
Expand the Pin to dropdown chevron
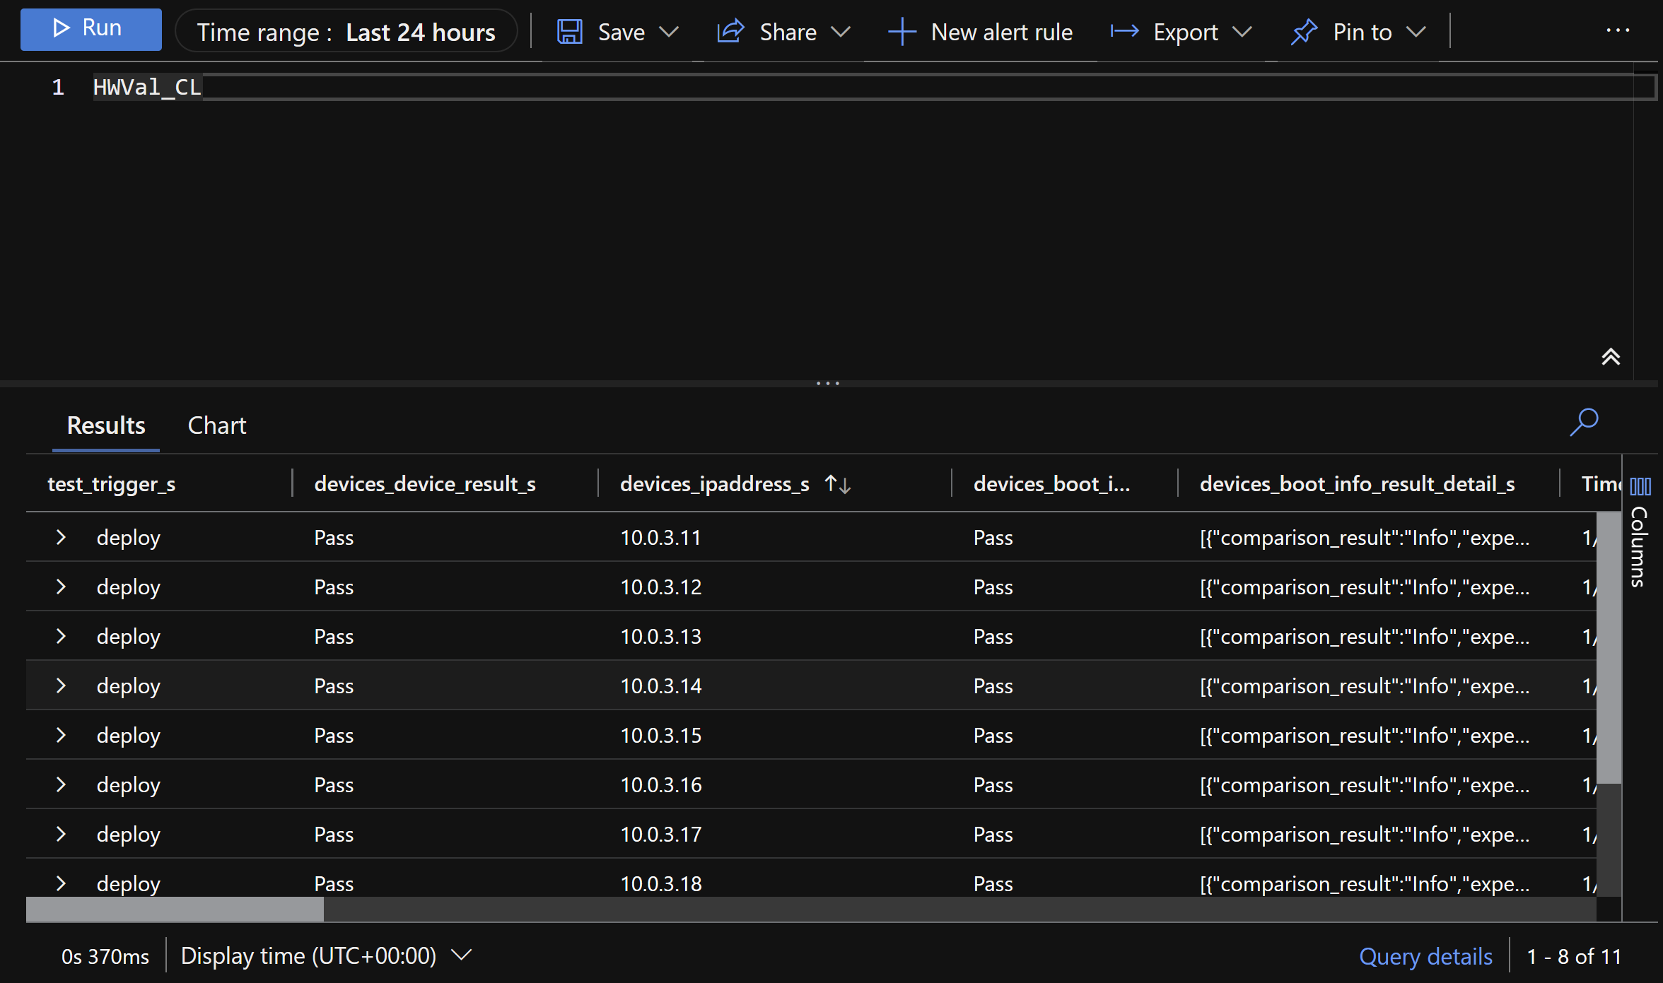1416,32
